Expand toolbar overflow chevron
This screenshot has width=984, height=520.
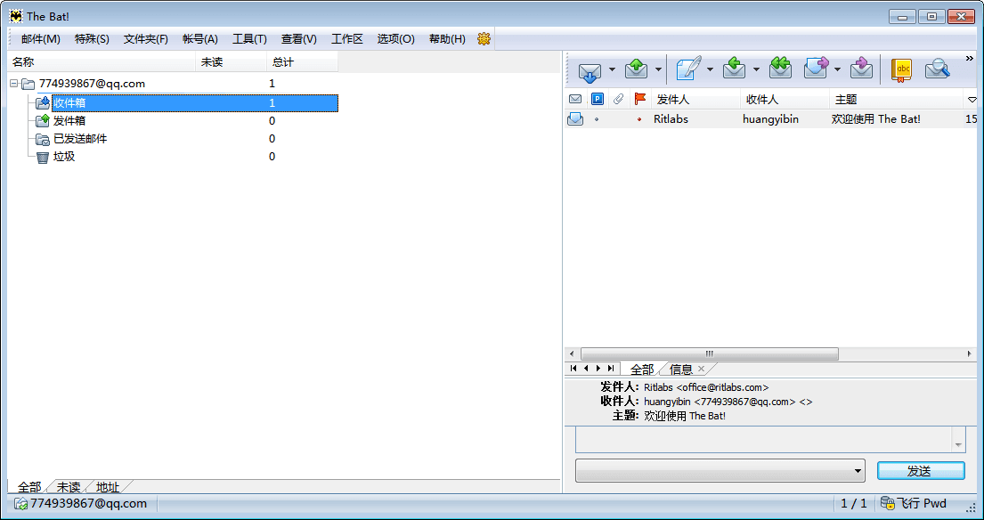point(970,59)
